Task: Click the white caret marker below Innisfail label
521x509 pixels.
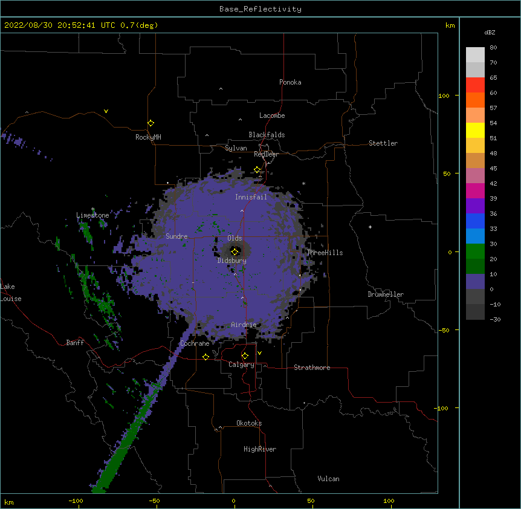Action: tap(242, 210)
